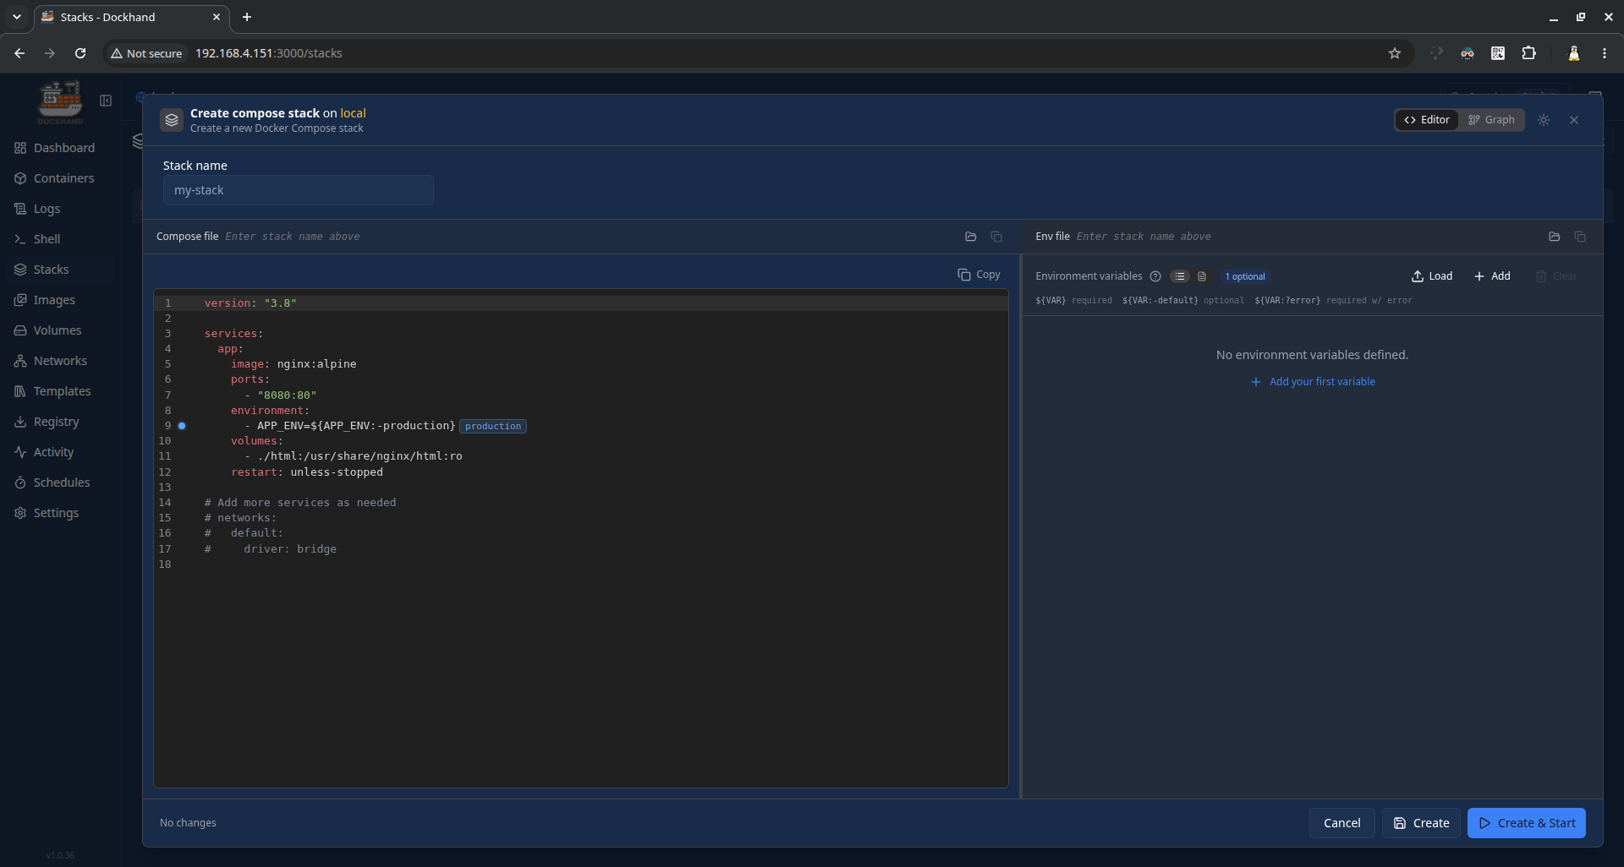Focus the Stack name input field

pyautogui.click(x=299, y=190)
